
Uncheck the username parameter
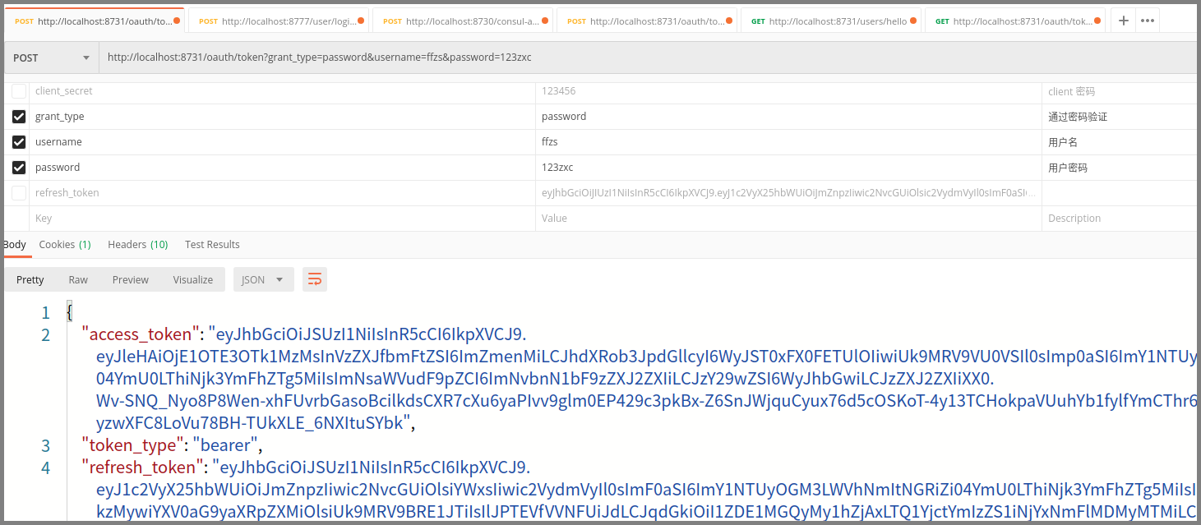pyautogui.click(x=18, y=142)
